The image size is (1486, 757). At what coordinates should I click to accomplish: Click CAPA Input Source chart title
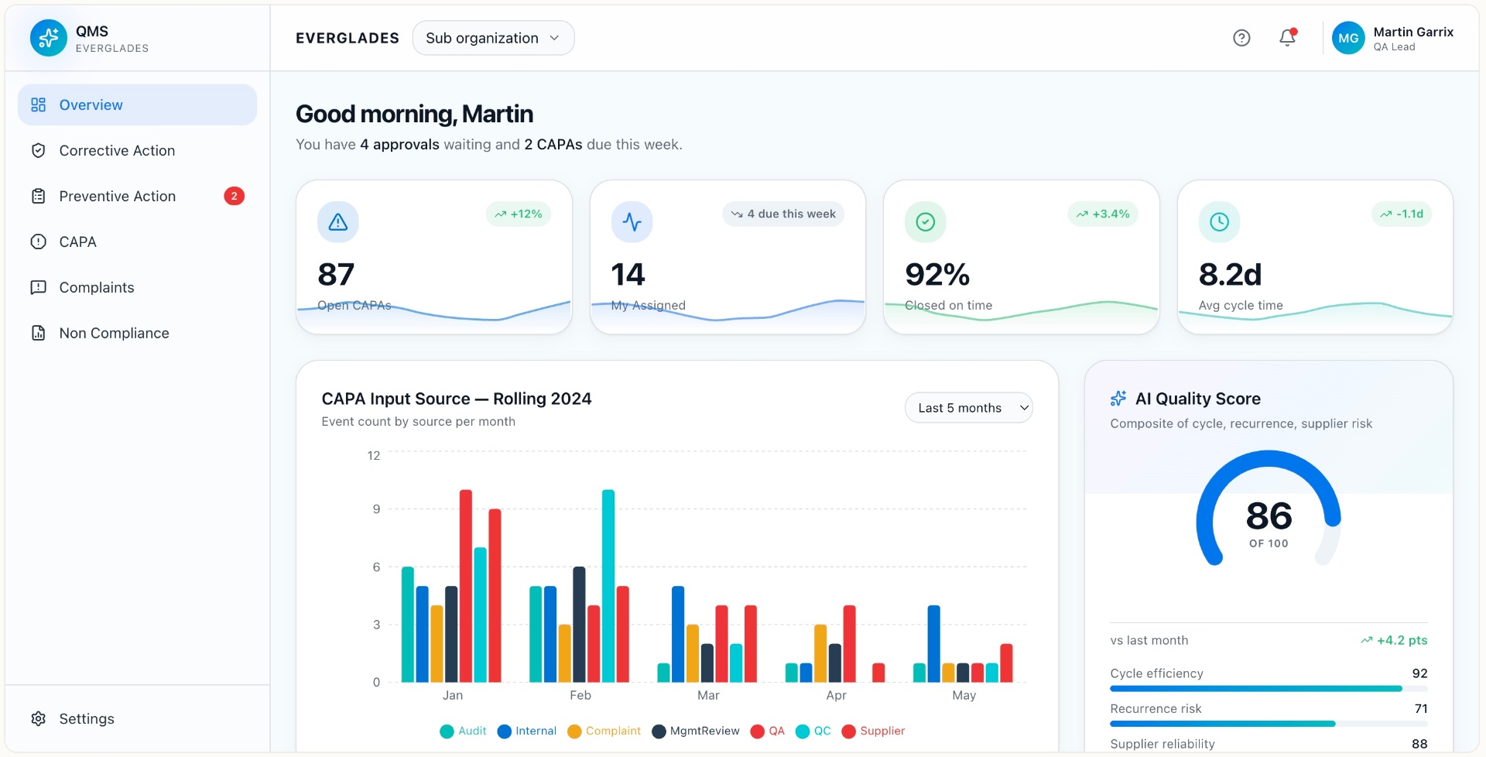click(457, 399)
